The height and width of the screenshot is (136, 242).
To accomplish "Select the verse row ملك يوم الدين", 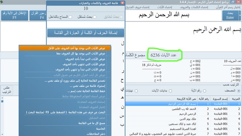I will click(184, 119).
